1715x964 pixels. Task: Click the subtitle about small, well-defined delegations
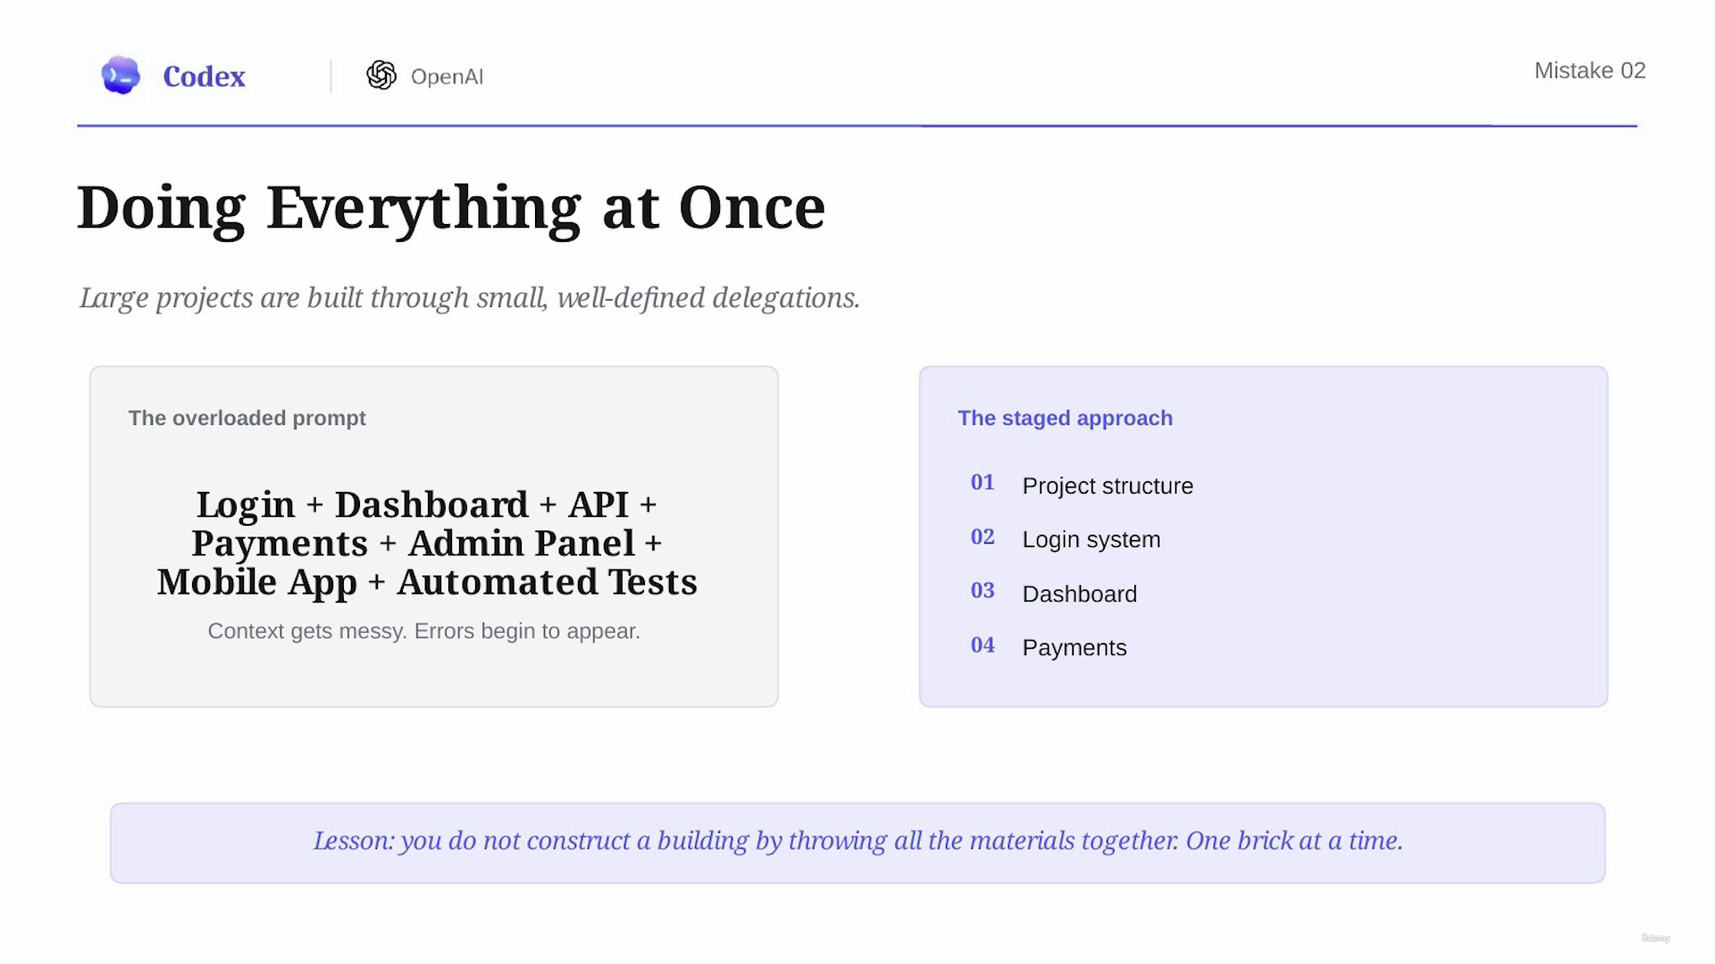tap(470, 298)
